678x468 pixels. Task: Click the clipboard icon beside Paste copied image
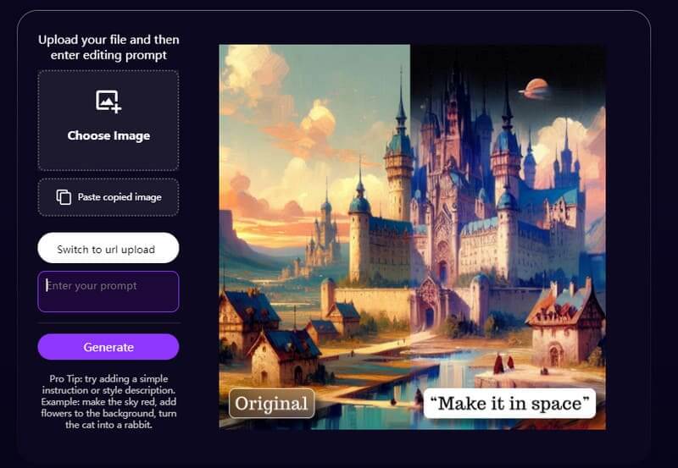[64, 197]
